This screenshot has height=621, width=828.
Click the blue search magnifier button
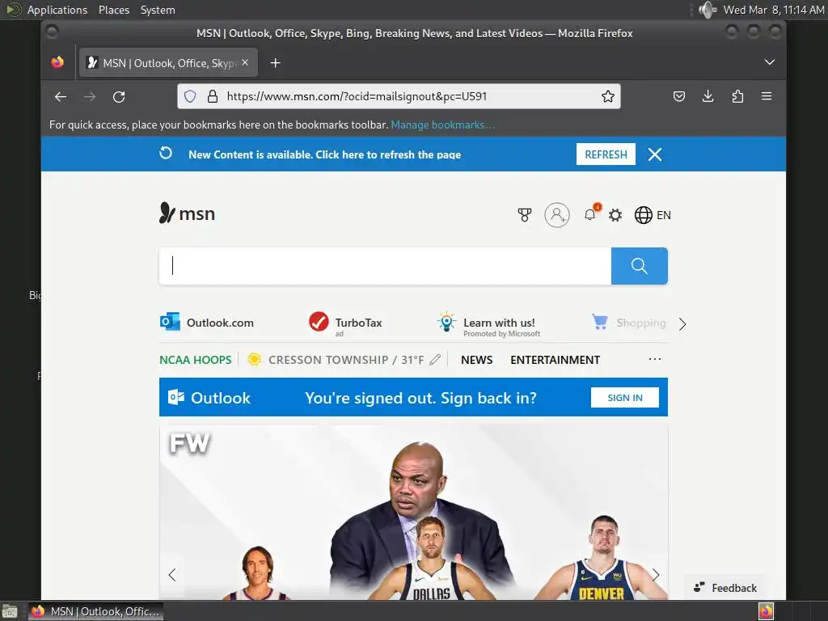(640, 266)
